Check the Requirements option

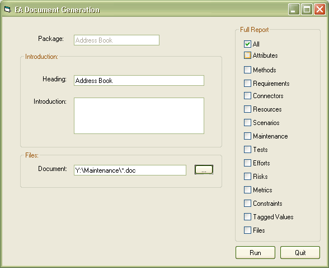pos(247,83)
